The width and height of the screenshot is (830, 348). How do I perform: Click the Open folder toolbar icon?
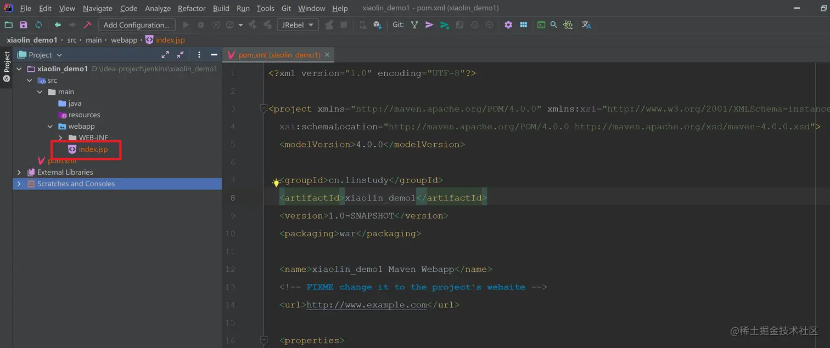pos(8,25)
